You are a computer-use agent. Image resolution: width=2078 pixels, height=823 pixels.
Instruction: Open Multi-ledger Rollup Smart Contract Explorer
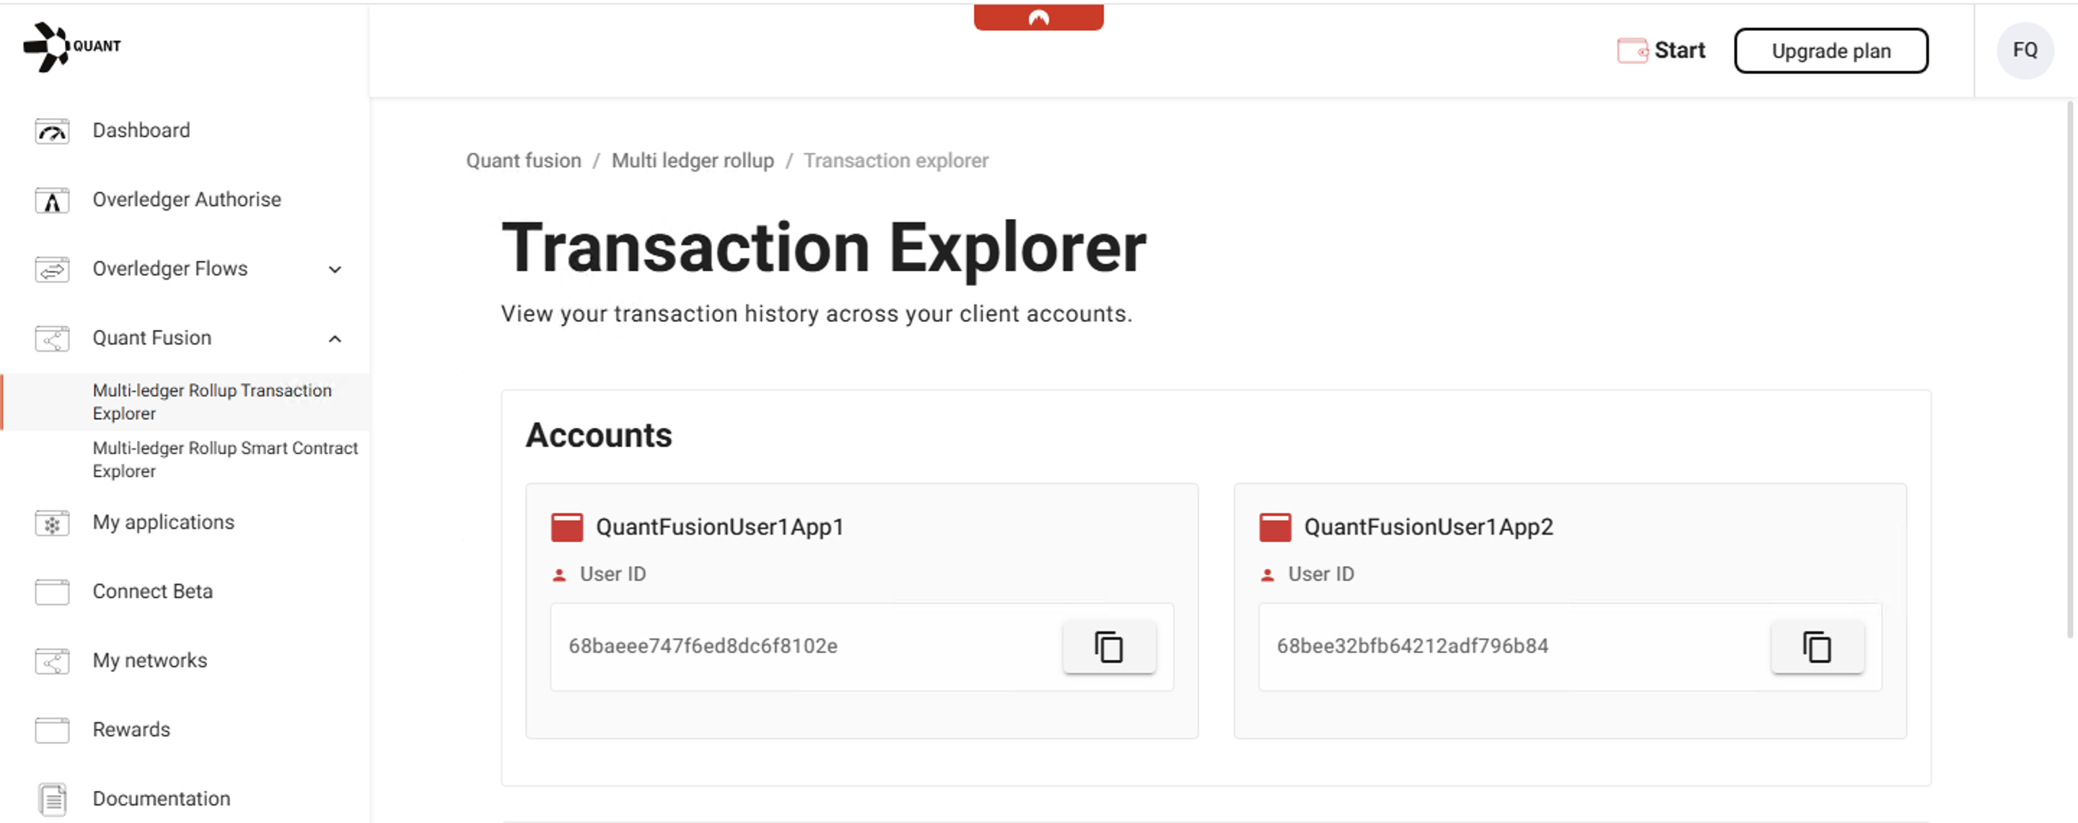[224, 460]
